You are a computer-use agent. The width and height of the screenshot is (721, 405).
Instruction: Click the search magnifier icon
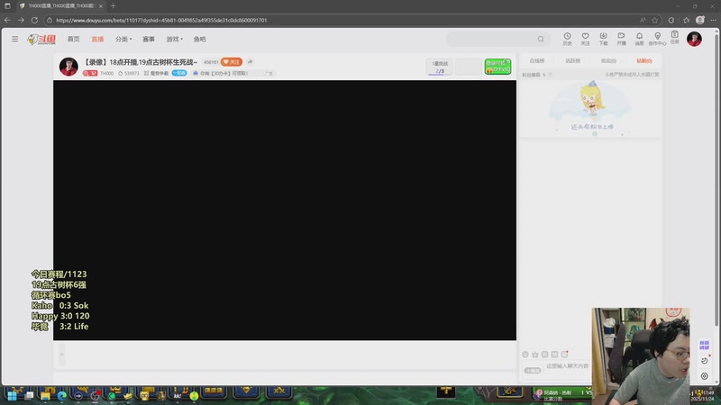541,39
